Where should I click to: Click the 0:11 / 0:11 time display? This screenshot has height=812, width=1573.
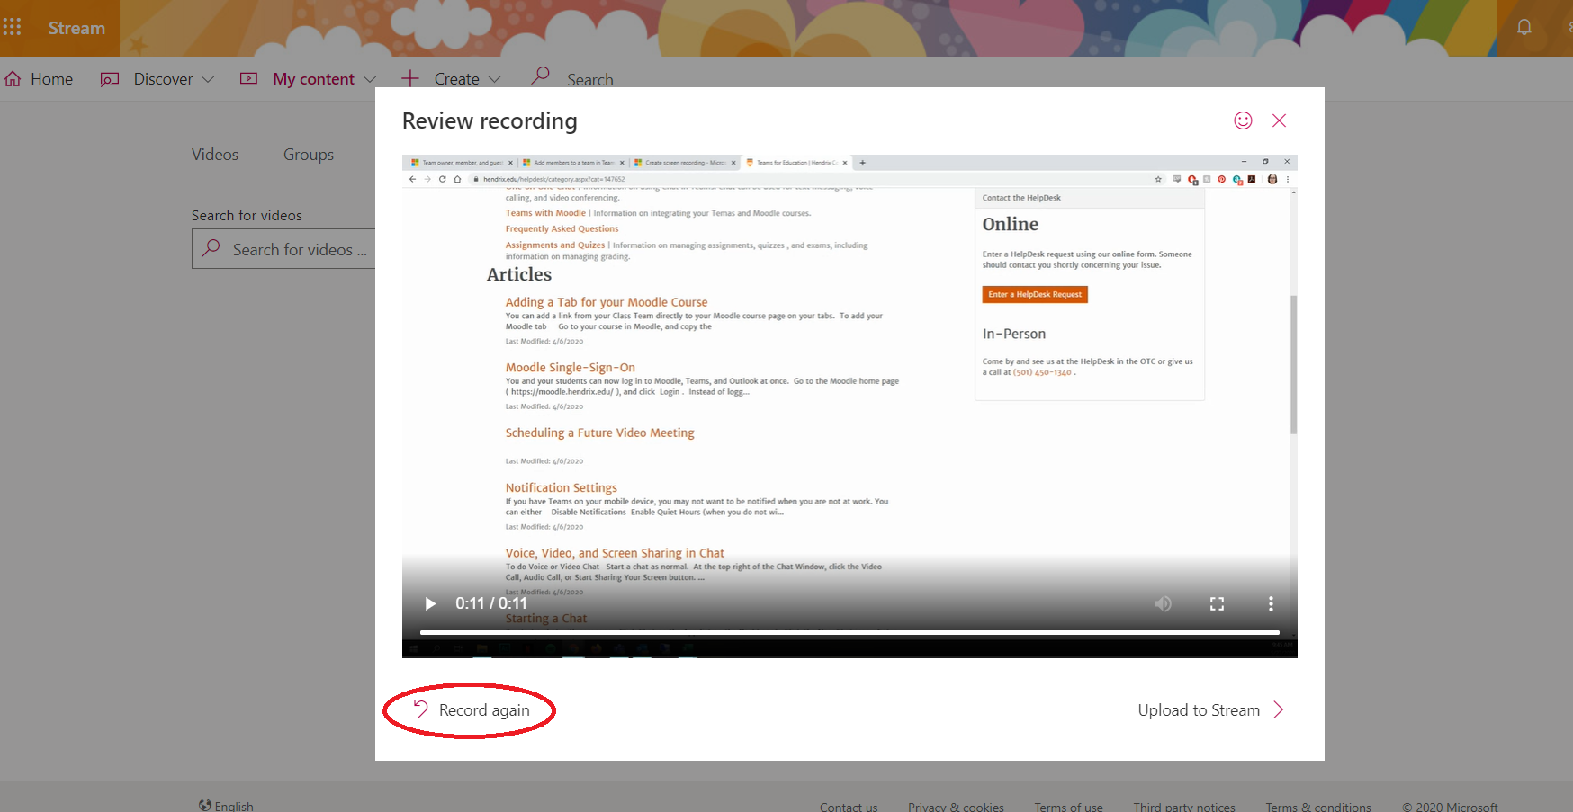coord(490,603)
